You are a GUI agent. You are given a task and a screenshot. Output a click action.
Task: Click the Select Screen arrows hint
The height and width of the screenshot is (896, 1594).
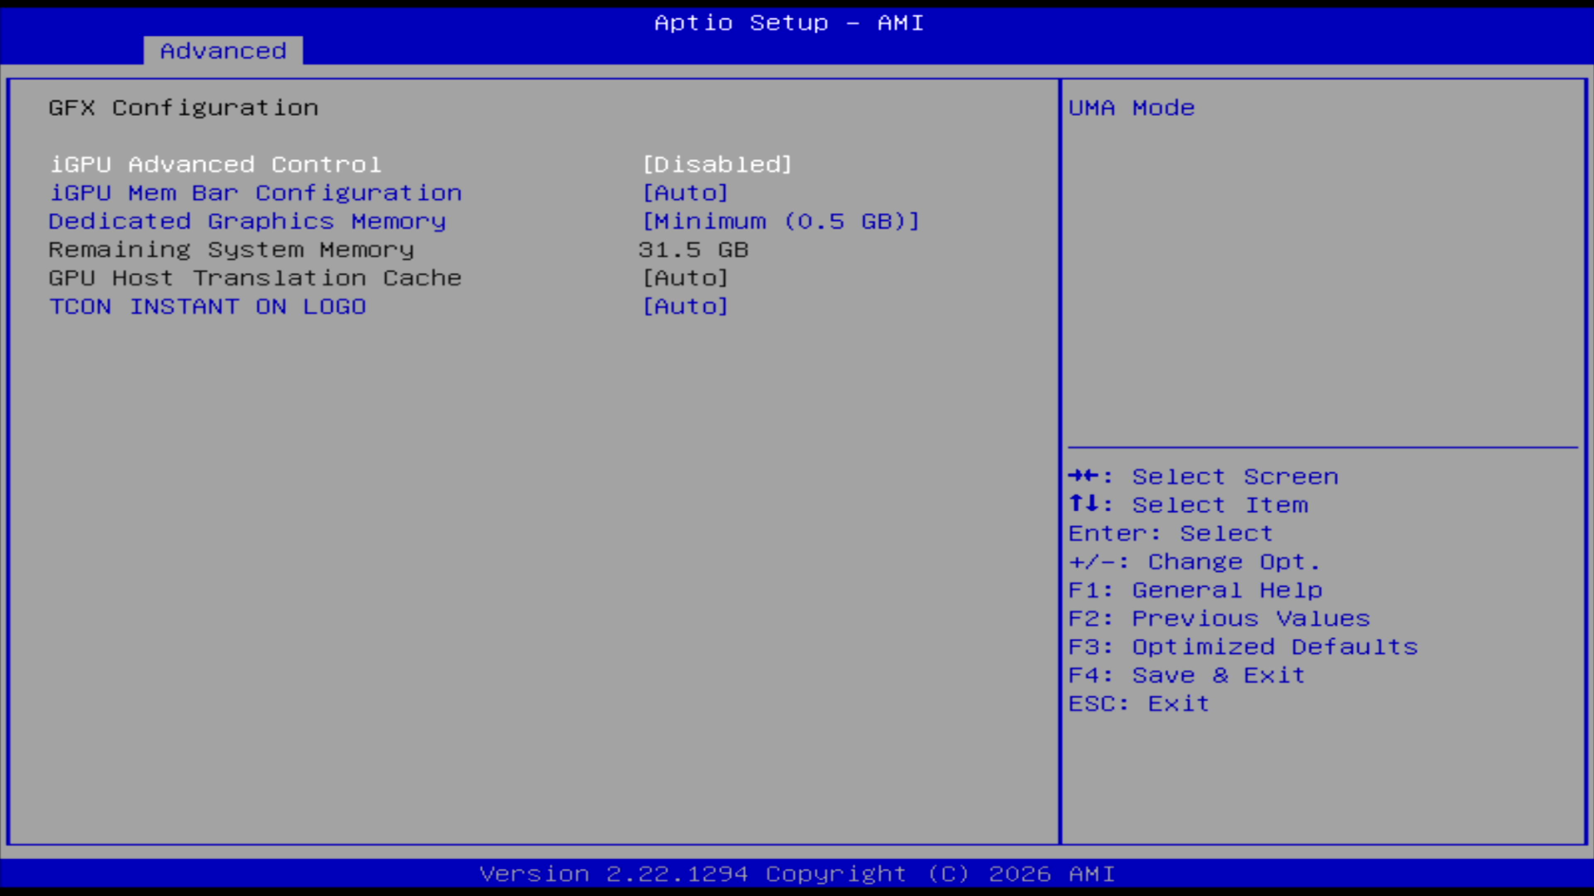coord(1203,477)
